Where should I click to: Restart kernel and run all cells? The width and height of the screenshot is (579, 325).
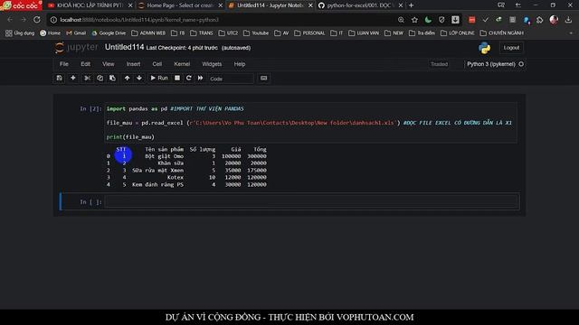coord(200,79)
